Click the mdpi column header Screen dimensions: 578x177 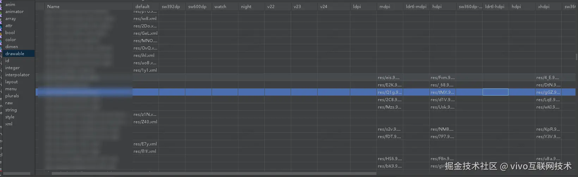pos(390,6)
